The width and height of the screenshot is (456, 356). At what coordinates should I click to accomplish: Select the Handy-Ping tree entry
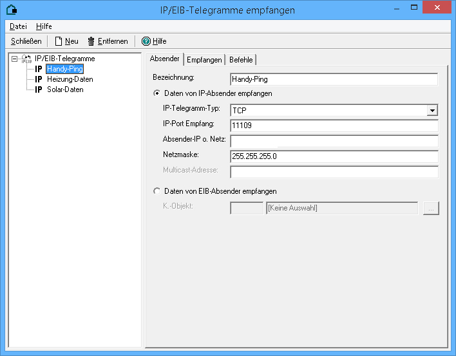[65, 69]
